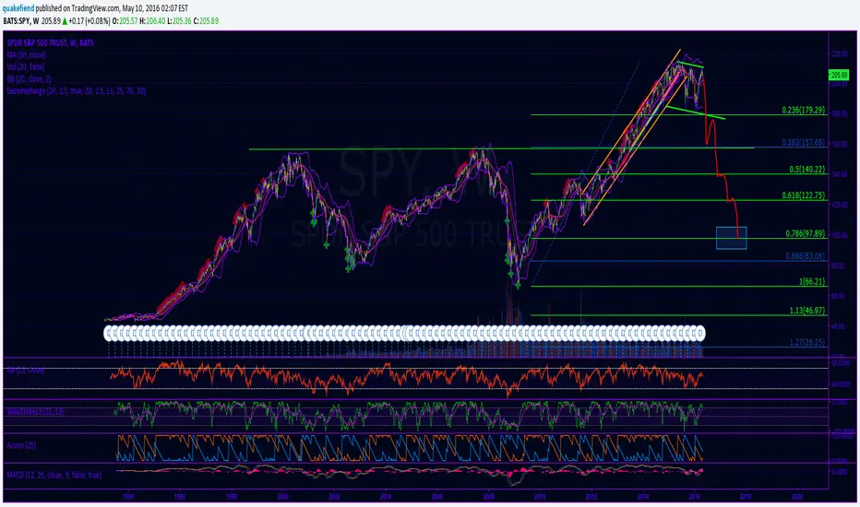This screenshot has width=860, height=507.
Task: Click the C:205.89 close value in header
Action: point(206,21)
